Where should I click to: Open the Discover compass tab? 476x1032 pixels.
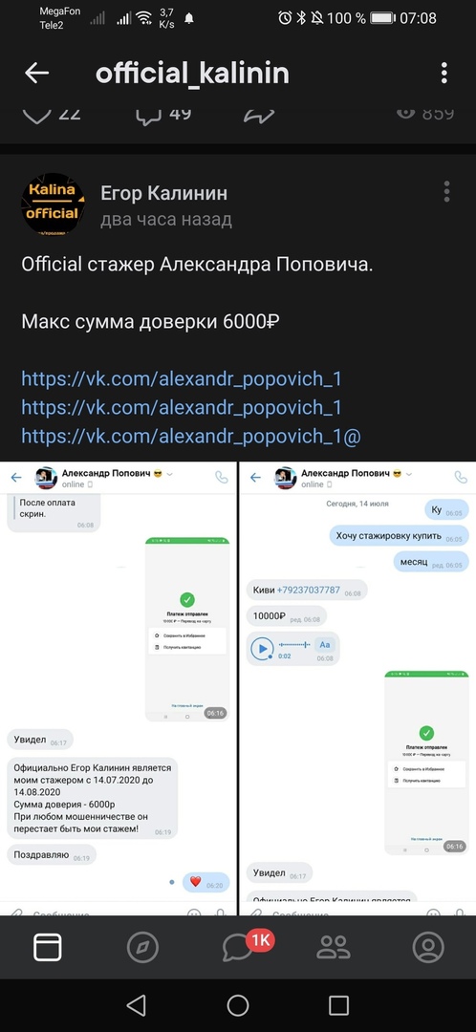[142, 947]
